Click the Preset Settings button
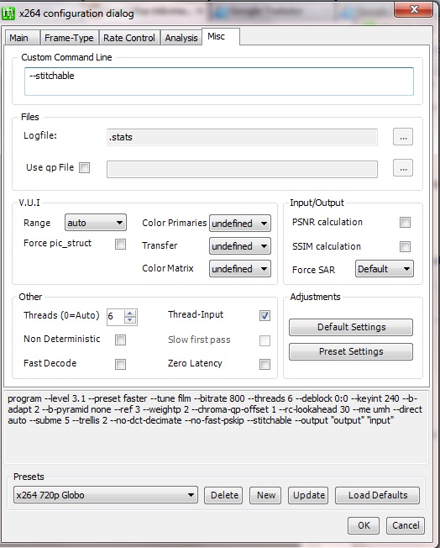 point(351,351)
